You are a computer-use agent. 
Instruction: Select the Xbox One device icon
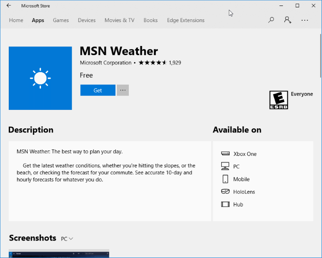(x=225, y=154)
